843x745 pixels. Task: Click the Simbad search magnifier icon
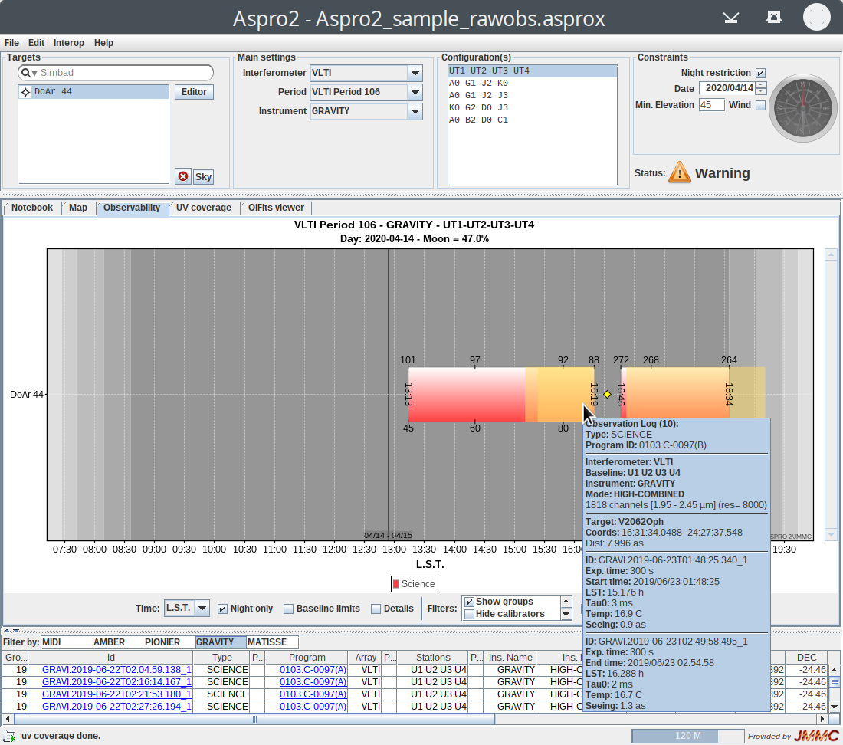26,73
